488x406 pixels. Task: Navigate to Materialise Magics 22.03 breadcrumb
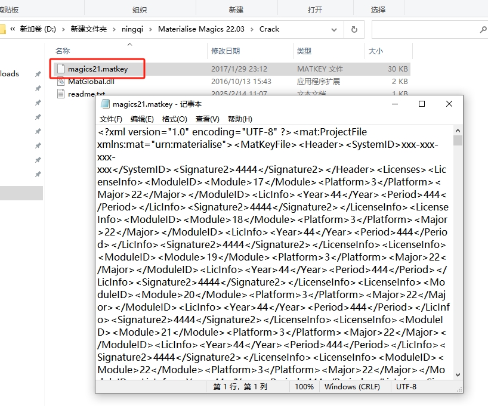pyautogui.click(x=202, y=29)
